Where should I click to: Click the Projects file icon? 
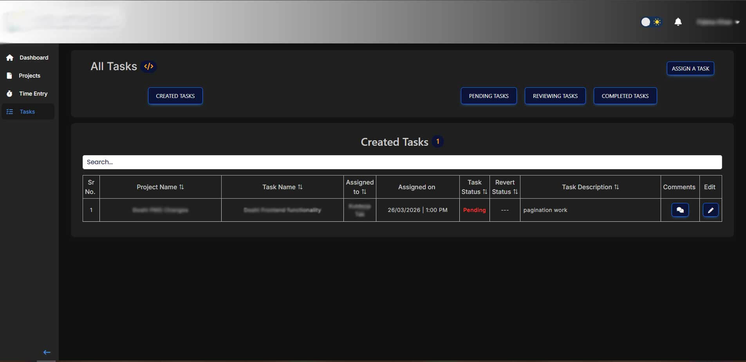coord(9,76)
